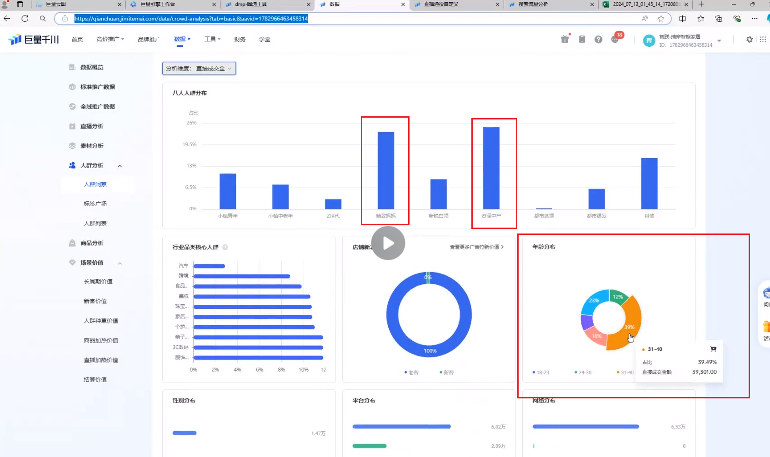
Task: Open messages icon with 18 badge
Action: coord(615,40)
